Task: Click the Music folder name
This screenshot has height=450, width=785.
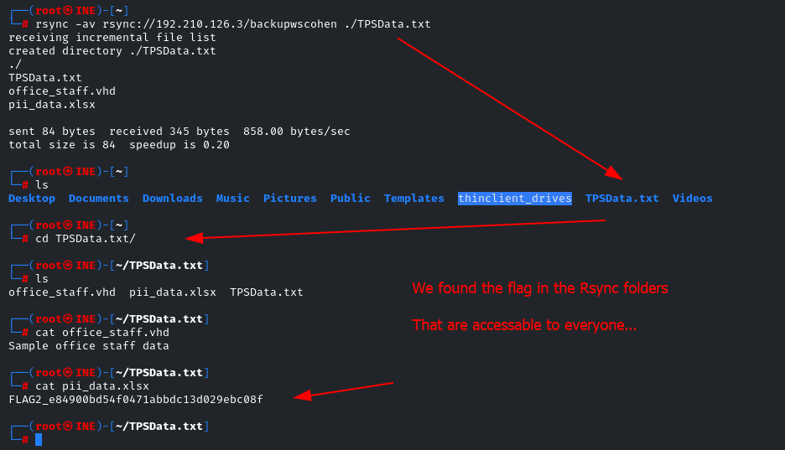Action: (233, 199)
